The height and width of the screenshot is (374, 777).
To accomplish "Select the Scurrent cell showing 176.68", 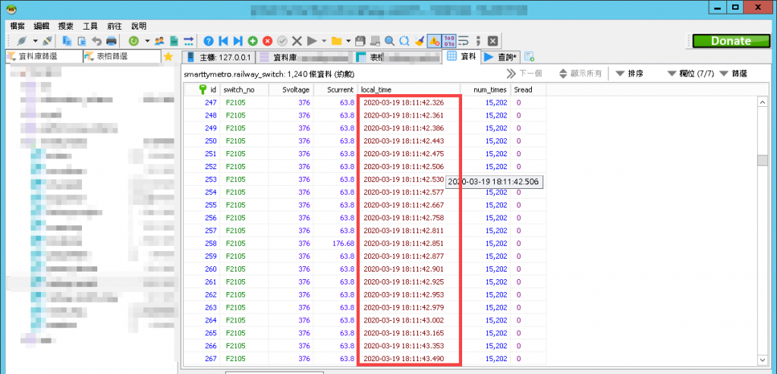I will [335, 244].
